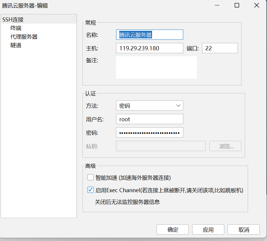
Task: Open the 代理服务器 settings page
Action: [x=24, y=37]
